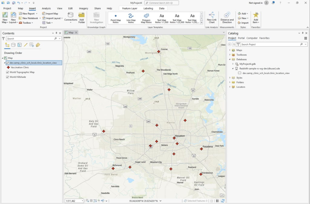Expand MyProject4.gdb in Catalog
The width and height of the screenshot is (310, 204).
[233, 64]
